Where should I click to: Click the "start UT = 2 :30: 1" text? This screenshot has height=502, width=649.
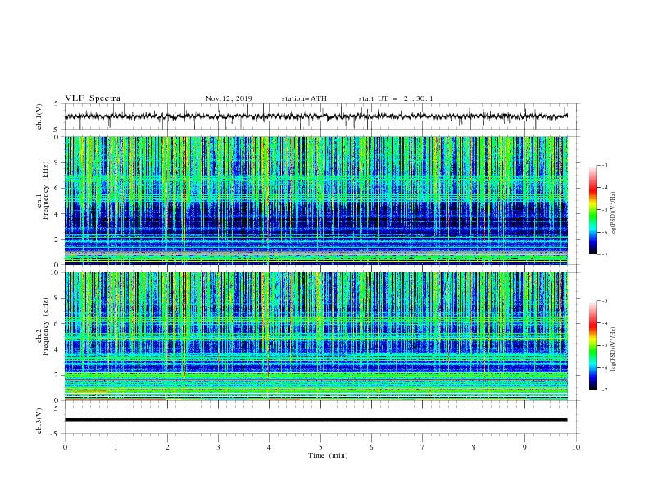396,98
